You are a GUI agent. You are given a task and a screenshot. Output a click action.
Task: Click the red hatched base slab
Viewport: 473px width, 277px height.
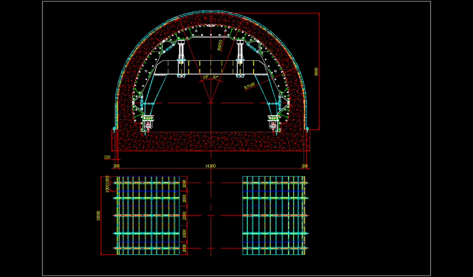coord(210,141)
